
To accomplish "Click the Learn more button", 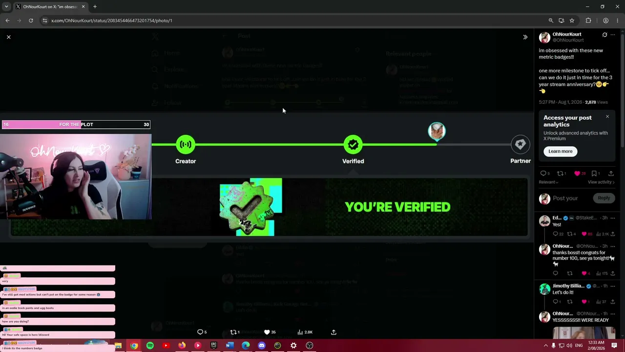I will (x=561, y=152).
